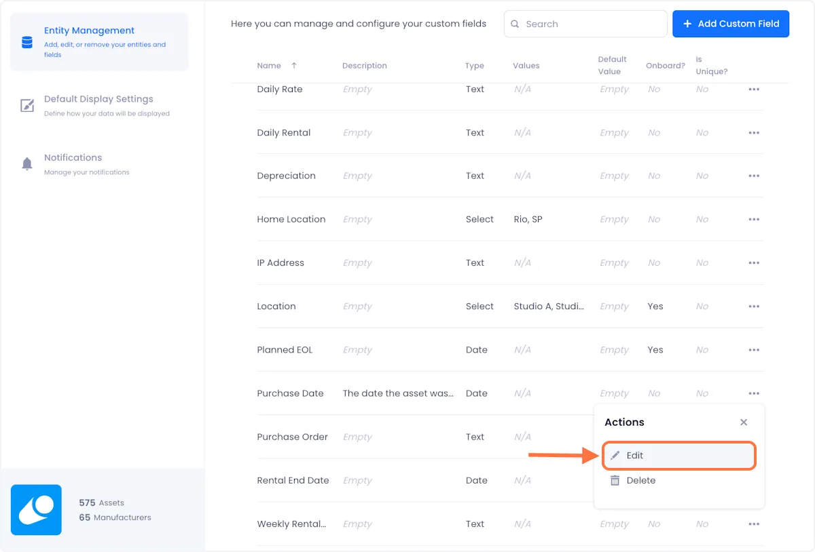Viewport: 815px width, 552px height.
Task: Click the 65 Manufacturers count
Action: pyautogui.click(x=115, y=517)
